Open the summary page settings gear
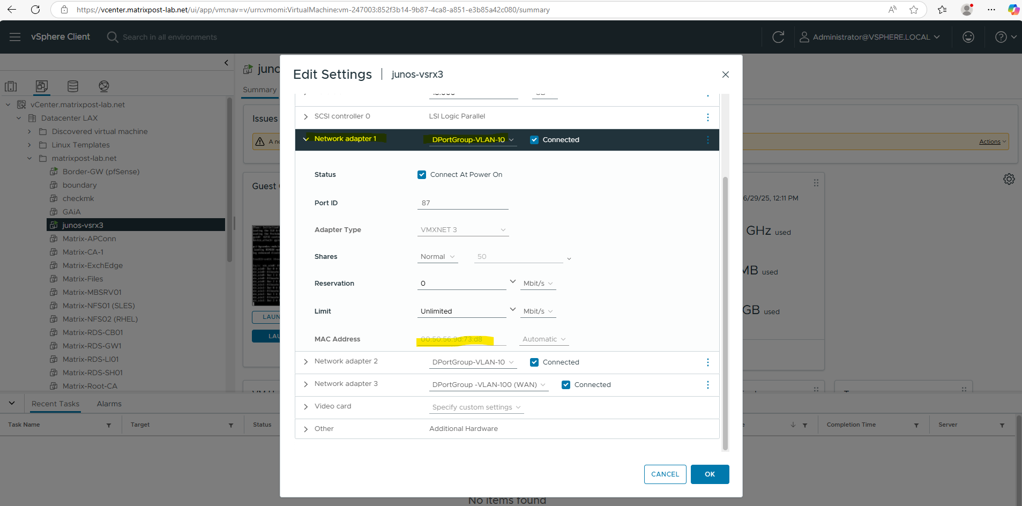Image resolution: width=1022 pixels, height=506 pixels. (x=1009, y=179)
